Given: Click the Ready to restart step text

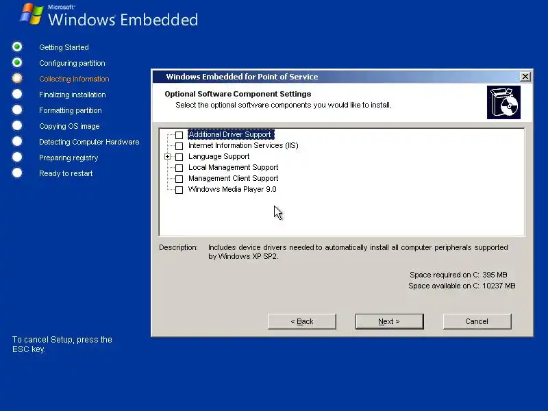Looking at the screenshot, I should pyautogui.click(x=66, y=173).
